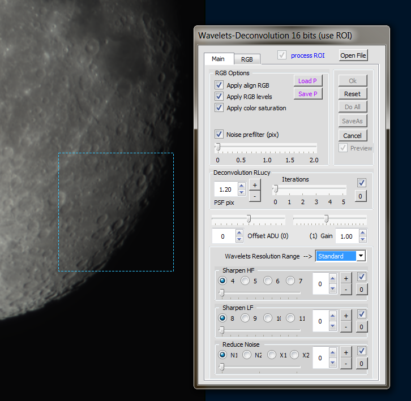Select the Main tab
This screenshot has width=411, height=401.
click(219, 59)
